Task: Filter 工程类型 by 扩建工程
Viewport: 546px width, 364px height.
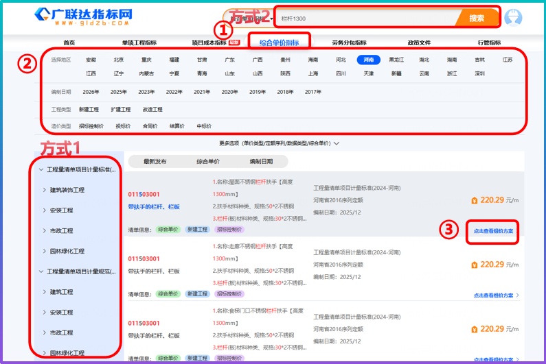Action: (120, 109)
